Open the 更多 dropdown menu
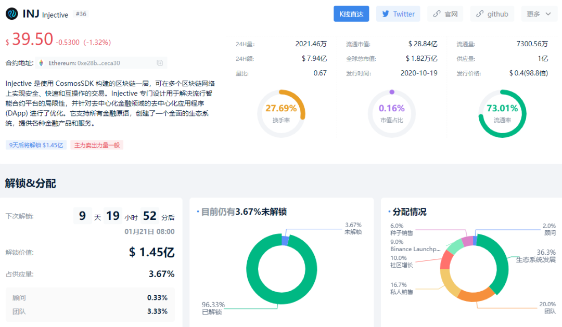This screenshot has height=327, width=562. coord(538,14)
